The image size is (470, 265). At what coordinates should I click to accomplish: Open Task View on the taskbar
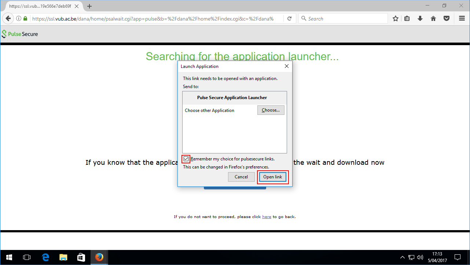pos(27,257)
